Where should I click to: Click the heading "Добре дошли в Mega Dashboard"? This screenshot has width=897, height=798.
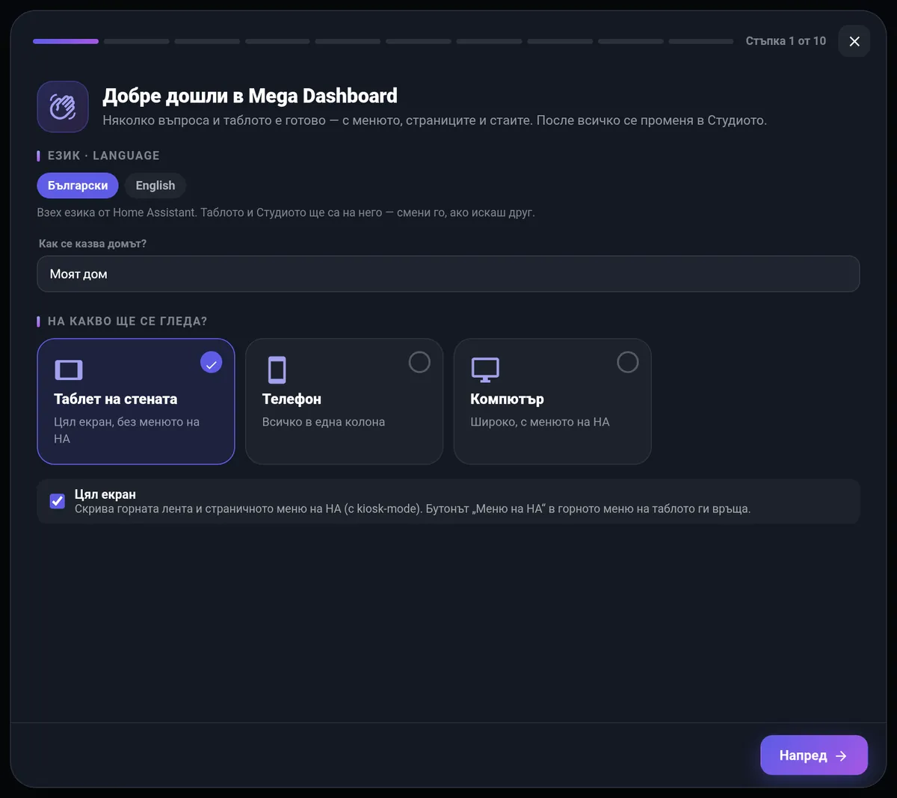tap(250, 96)
